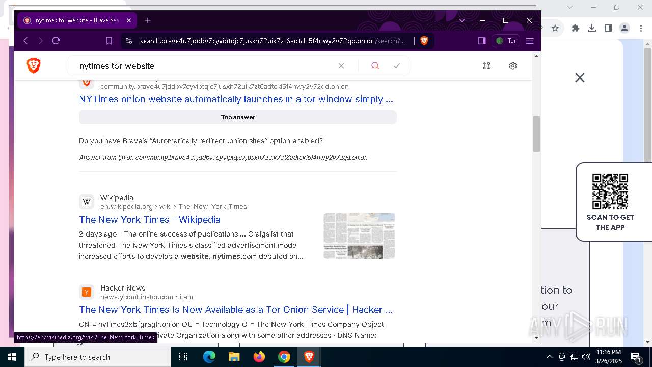This screenshot has width=652, height=367.
Task: Open Windows Start menu
Action: tap(12, 357)
